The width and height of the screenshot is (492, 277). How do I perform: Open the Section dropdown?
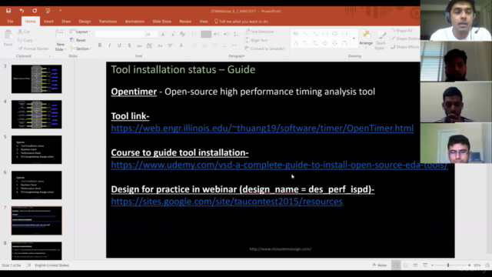(81, 48)
